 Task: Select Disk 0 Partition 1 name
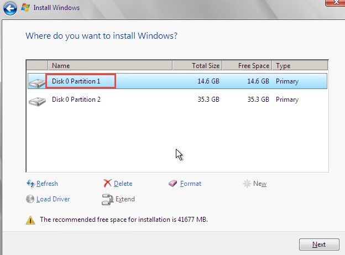pyautogui.click(x=76, y=81)
